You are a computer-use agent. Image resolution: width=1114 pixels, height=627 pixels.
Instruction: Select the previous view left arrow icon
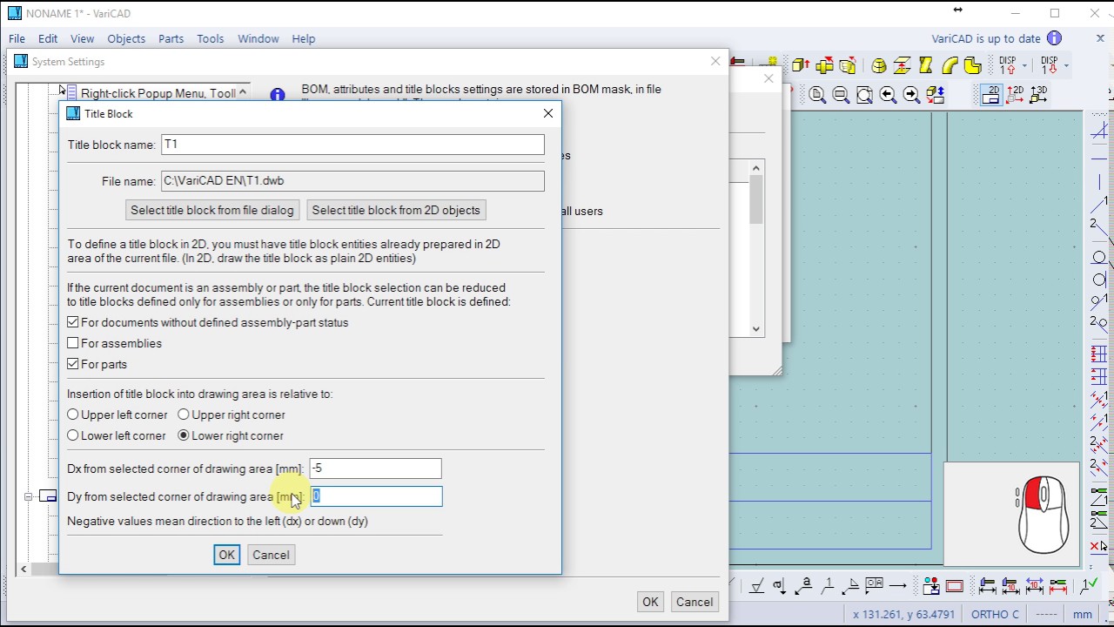(x=888, y=95)
